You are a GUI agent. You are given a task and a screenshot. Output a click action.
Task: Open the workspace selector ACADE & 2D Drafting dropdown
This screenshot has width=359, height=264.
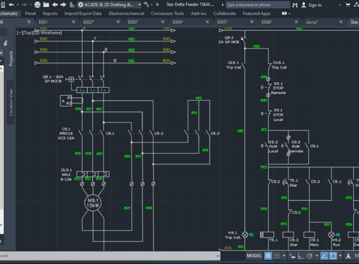109,5
